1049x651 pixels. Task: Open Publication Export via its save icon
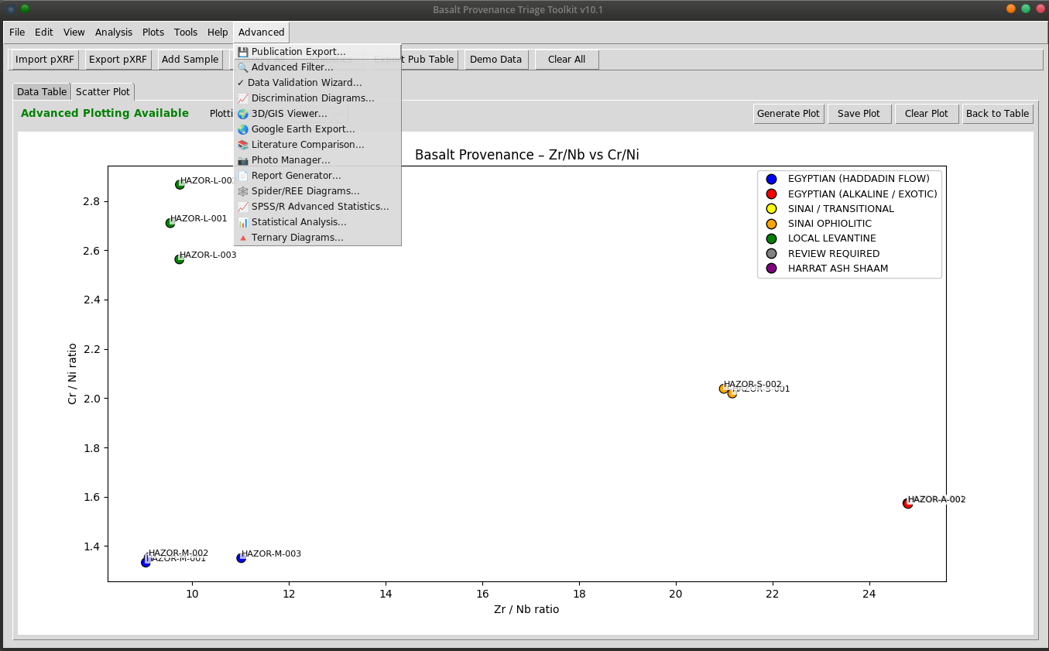click(242, 51)
